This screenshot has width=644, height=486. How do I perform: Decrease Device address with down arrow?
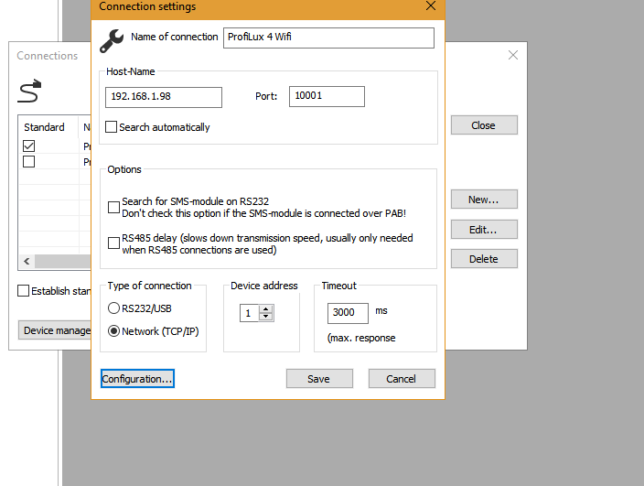(266, 317)
